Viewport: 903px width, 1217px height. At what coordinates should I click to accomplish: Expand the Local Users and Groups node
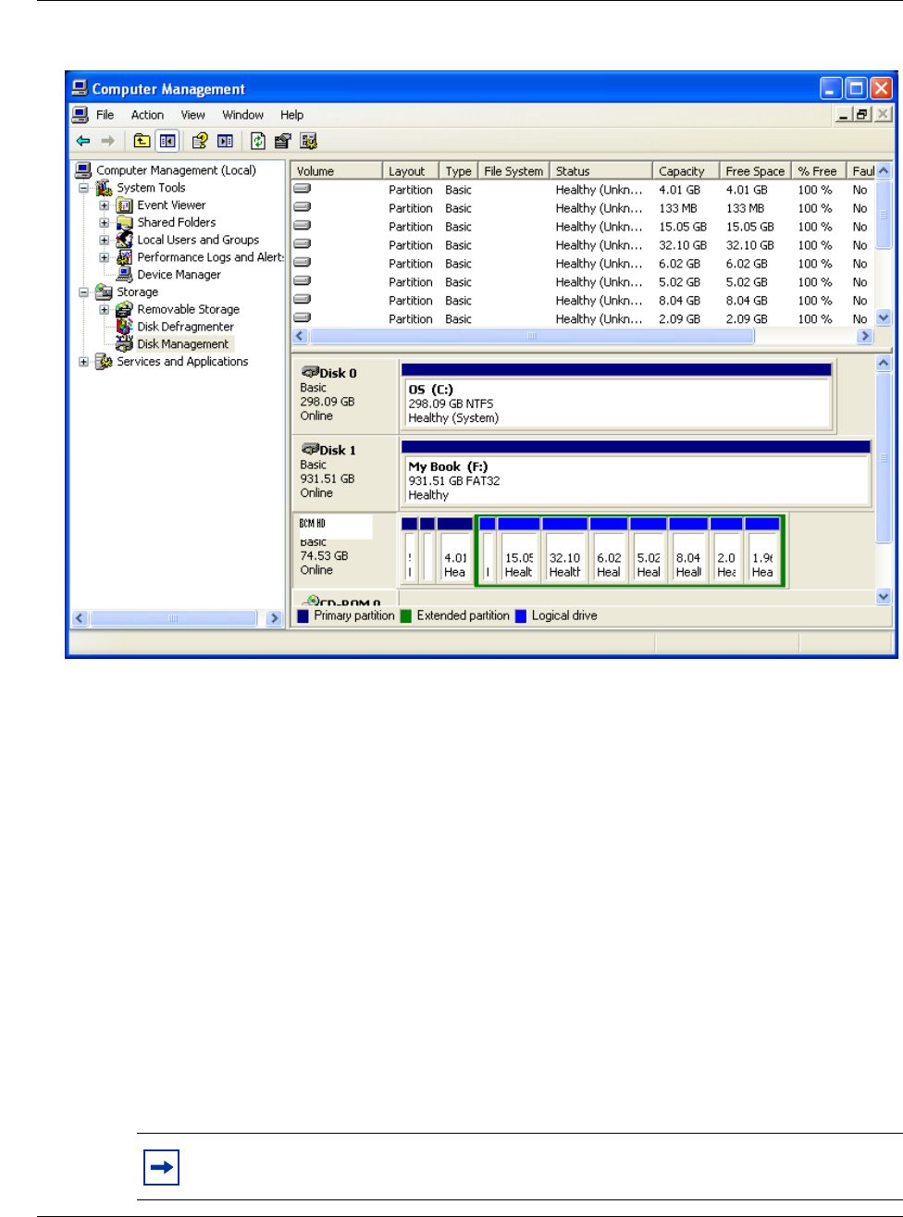pyautogui.click(x=105, y=240)
